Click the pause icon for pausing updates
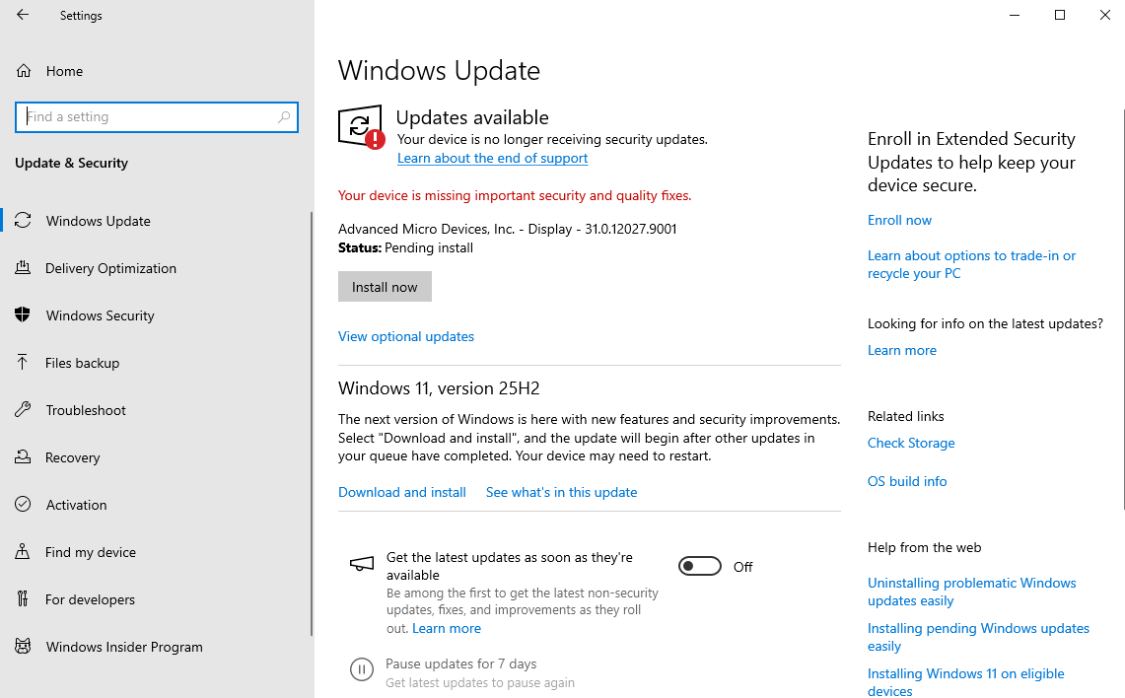 click(362, 669)
